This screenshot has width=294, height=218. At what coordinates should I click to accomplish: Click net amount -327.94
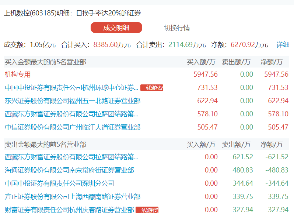coord(277,210)
